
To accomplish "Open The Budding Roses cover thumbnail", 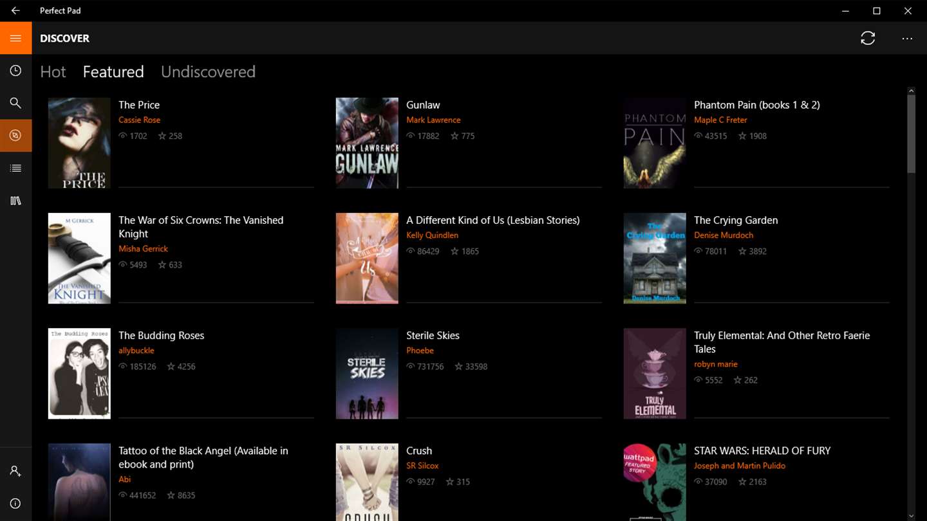I will tap(79, 374).
